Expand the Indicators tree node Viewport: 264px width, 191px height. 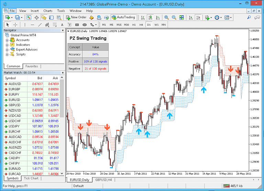click(x=7, y=45)
